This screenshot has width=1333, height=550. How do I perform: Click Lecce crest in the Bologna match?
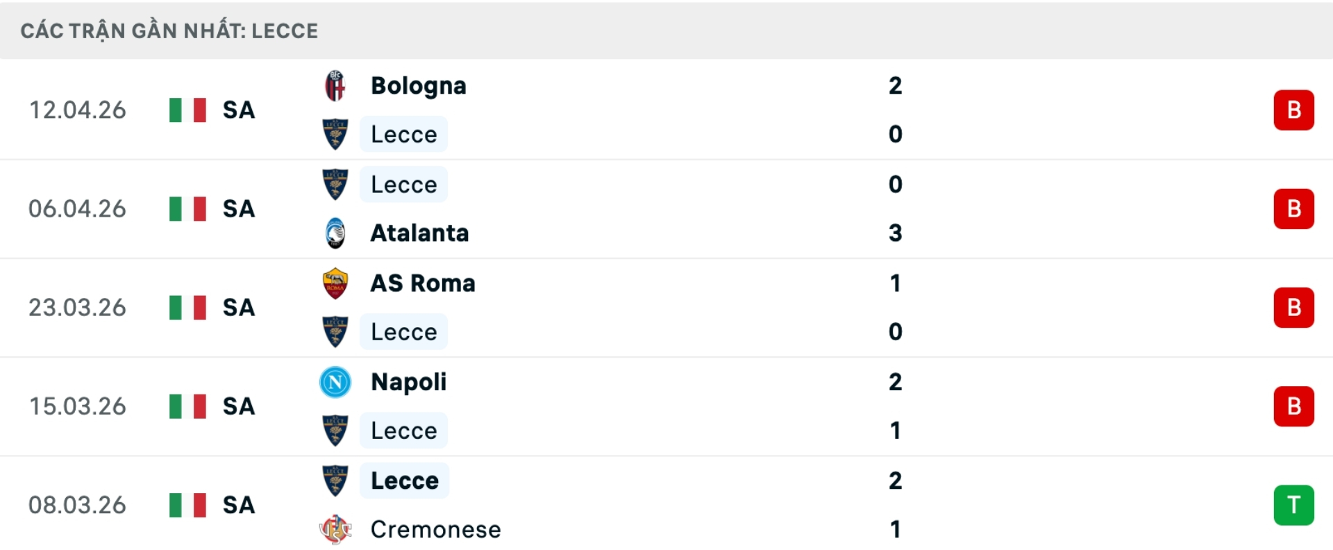[x=335, y=135]
